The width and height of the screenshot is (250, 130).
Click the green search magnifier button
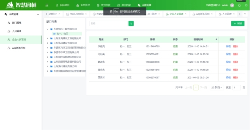click(131, 23)
